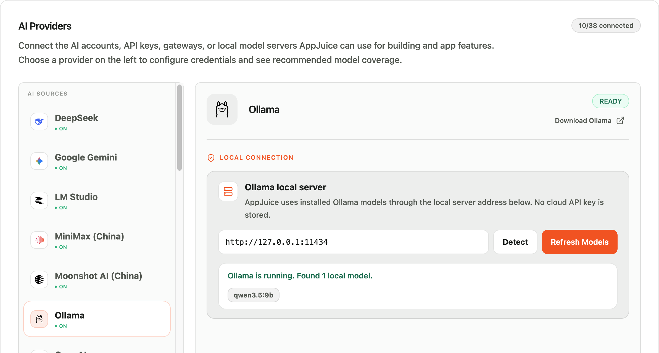The image size is (659, 353).
Task: Click the Ollama llama icon in sidebar
Action: 39,319
